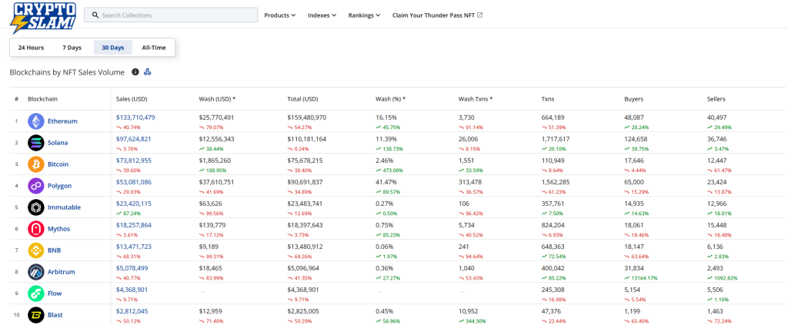Click the Mythos logo icon
Image resolution: width=788 pixels, height=325 pixels.
(35, 229)
